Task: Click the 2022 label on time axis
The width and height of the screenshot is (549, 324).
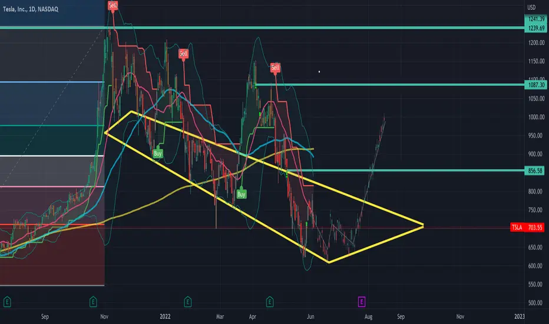Action: [x=166, y=317]
